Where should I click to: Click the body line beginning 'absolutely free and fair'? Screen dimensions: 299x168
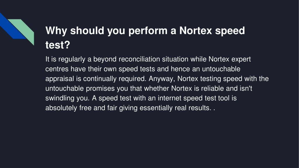point(130,108)
